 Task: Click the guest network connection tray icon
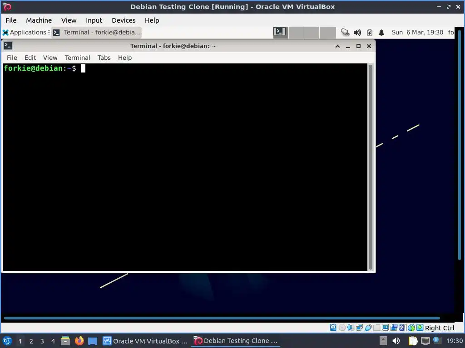(345, 32)
